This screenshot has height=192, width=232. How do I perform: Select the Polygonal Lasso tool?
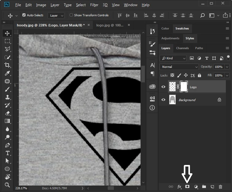tap(7, 49)
